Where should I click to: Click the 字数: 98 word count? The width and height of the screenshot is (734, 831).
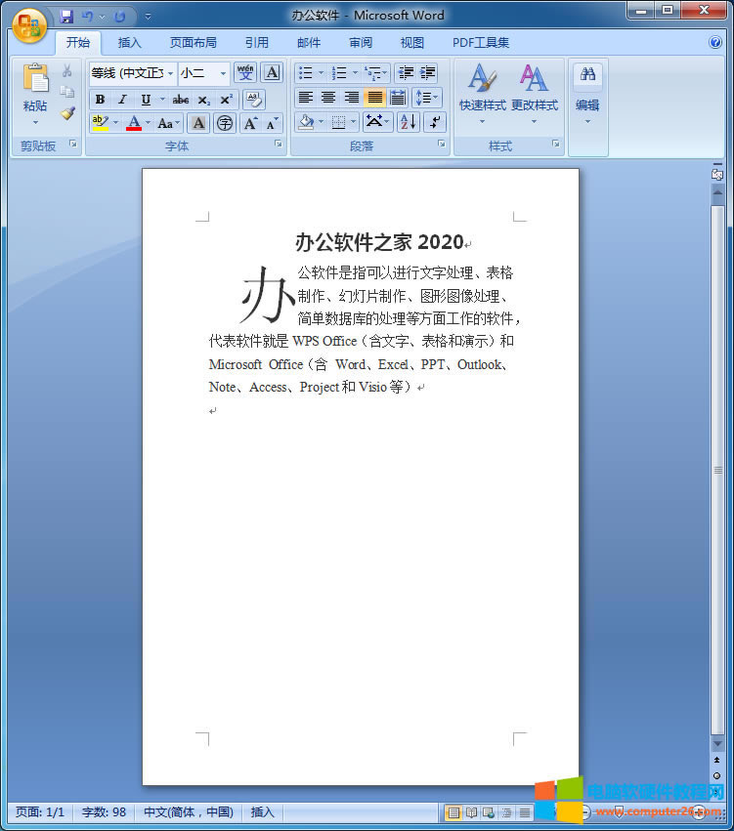coord(104,811)
